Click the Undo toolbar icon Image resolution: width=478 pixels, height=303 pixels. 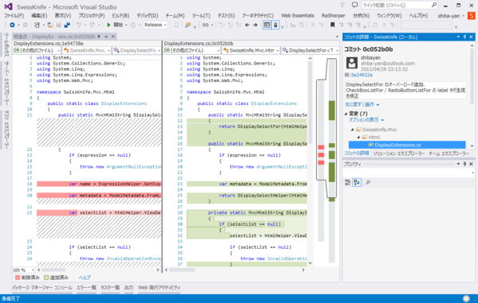[x=79, y=25]
